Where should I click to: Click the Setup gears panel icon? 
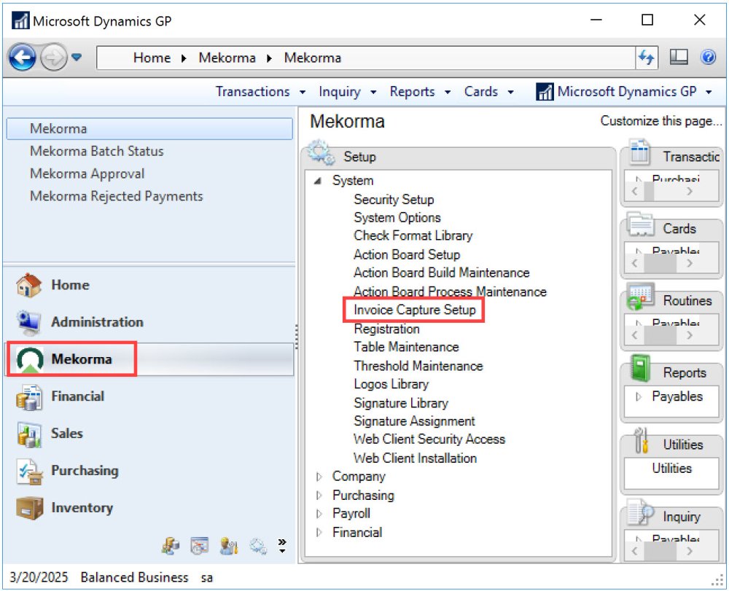click(x=321, y=152)
